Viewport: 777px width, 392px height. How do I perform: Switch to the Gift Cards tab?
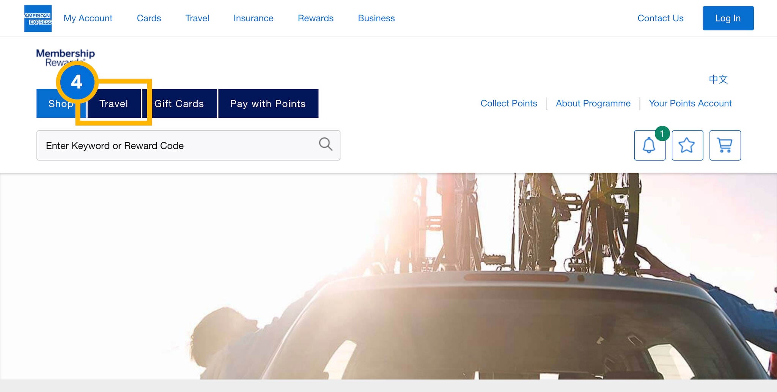coord(179,104)
